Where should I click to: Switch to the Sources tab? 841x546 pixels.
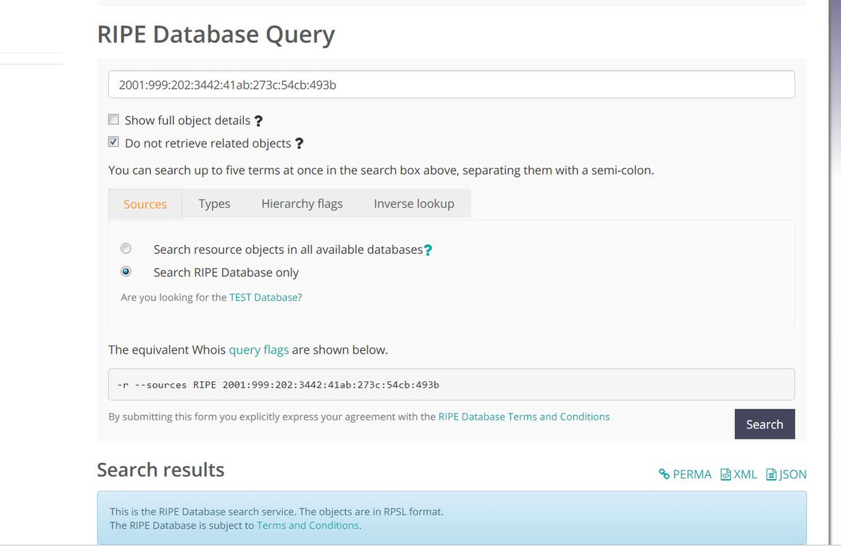tap(145, 204)
